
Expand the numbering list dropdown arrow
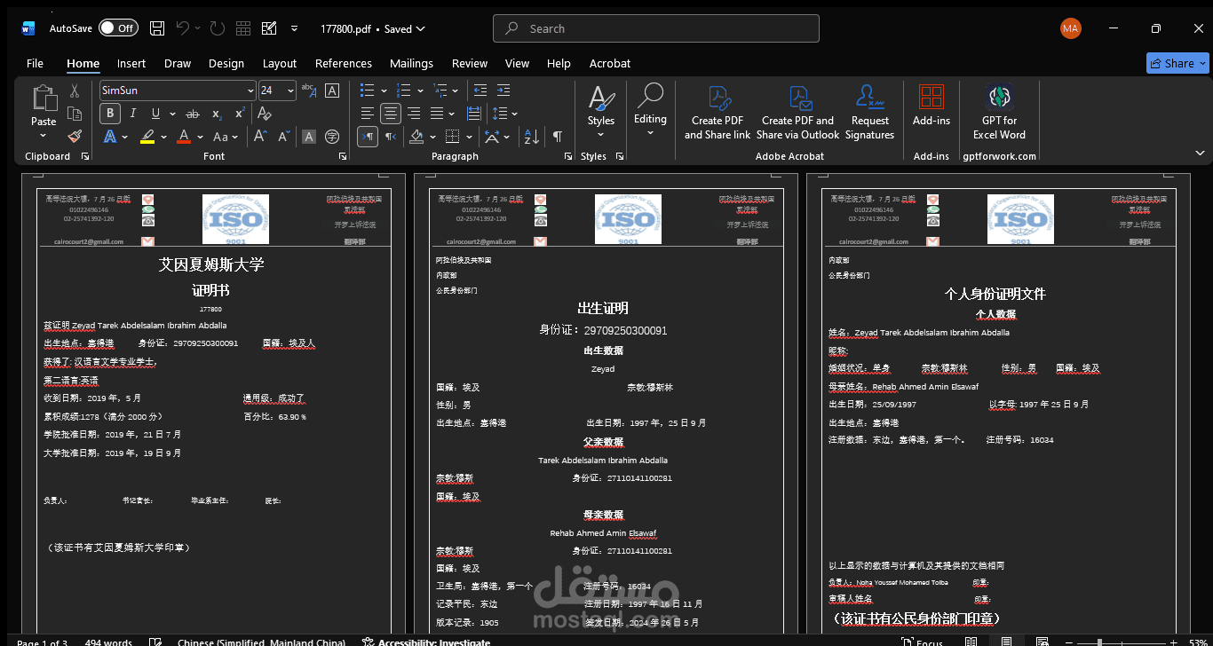point(420,91)
